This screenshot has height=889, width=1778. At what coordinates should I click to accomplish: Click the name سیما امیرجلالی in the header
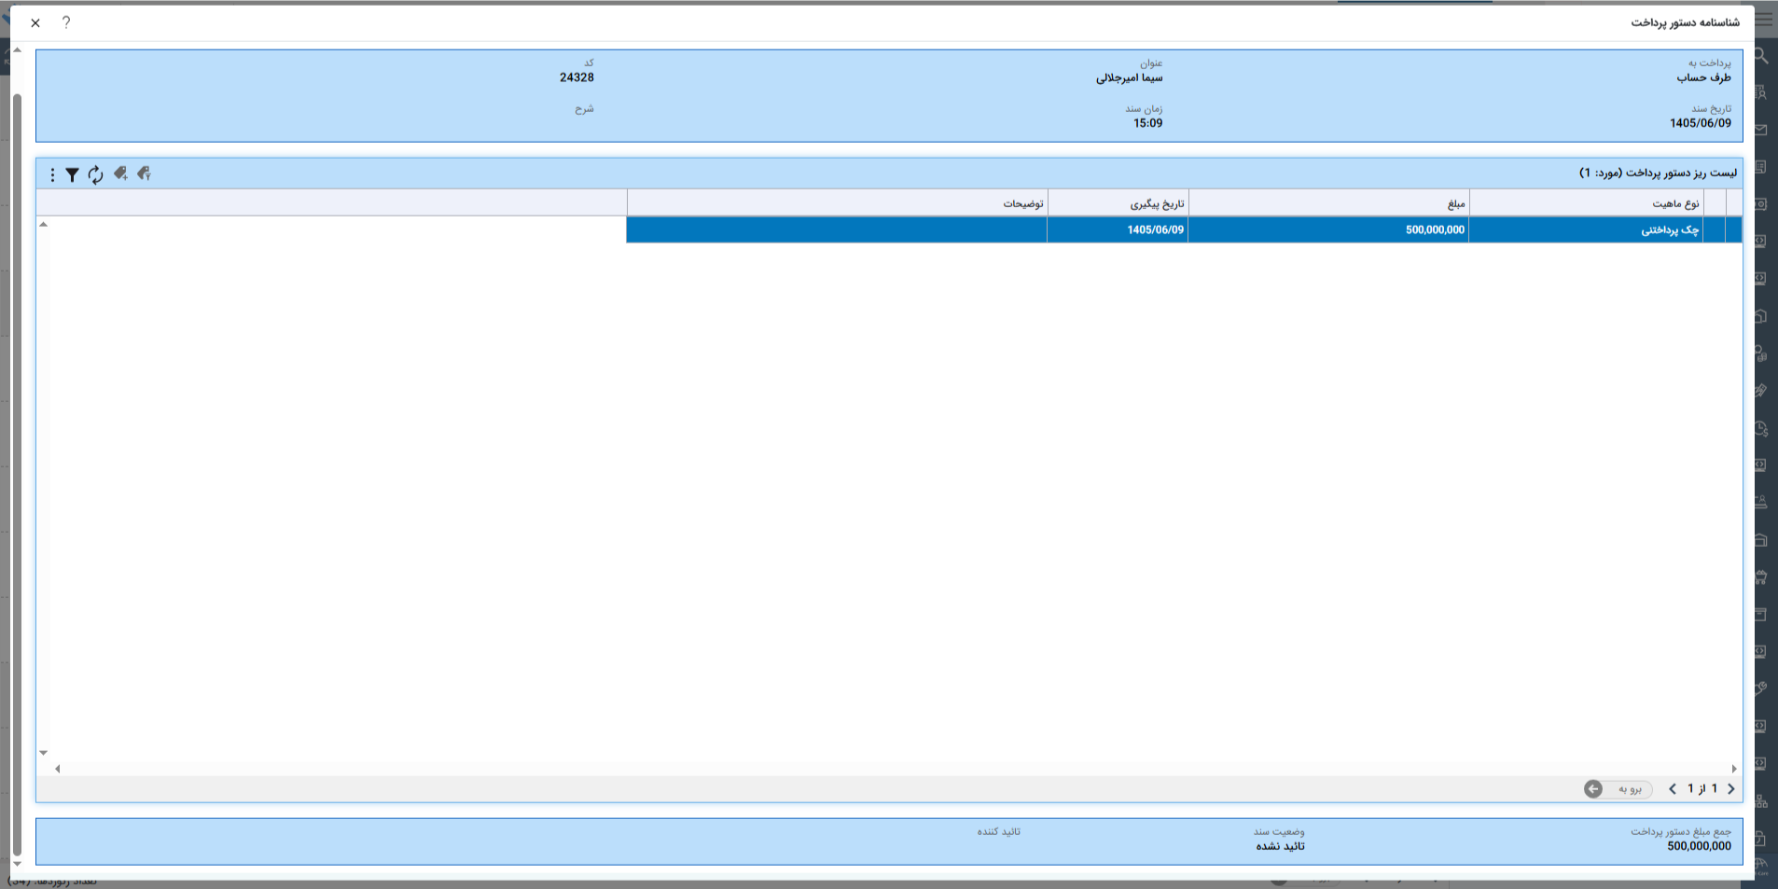1129,77
